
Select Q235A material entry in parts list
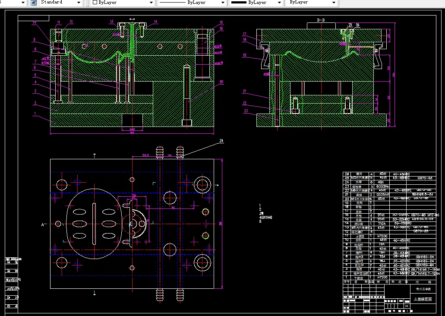pos(382,194)
